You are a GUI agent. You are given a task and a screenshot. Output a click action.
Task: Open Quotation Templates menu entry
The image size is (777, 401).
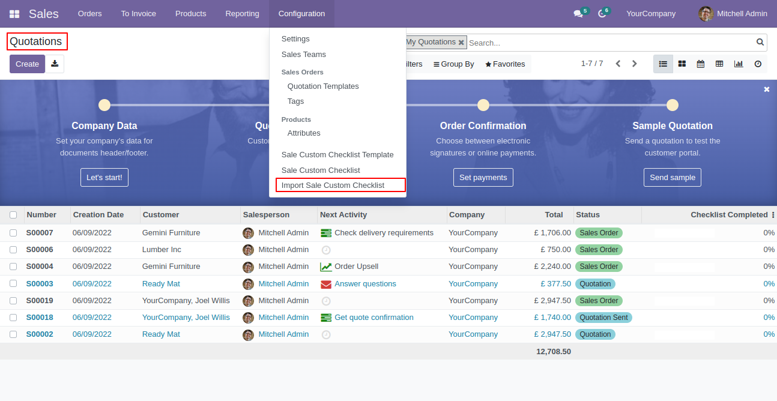click(323, 86)
